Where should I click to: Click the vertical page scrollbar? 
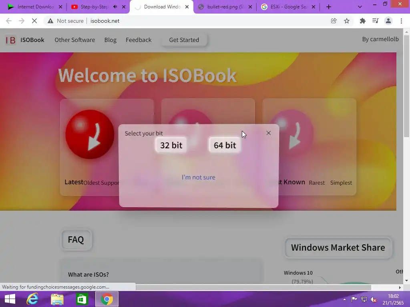pos(406,86)
